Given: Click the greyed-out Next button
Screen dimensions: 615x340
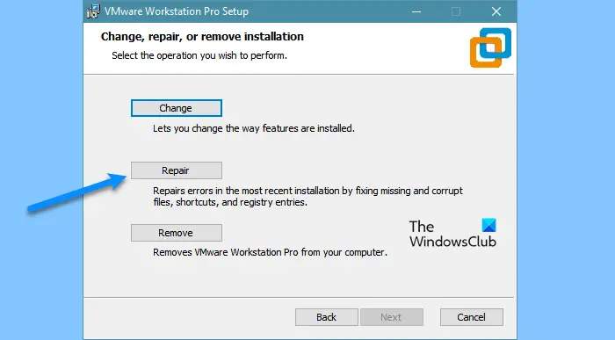Looking at the screenshot, I should click(392, 317).
